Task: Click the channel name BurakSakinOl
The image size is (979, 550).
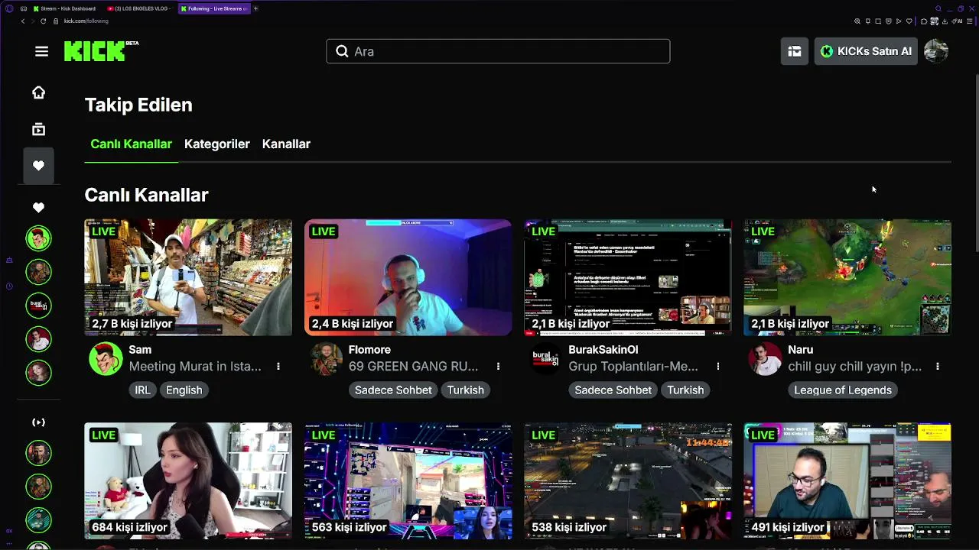Action: click(x=603, y=350)
